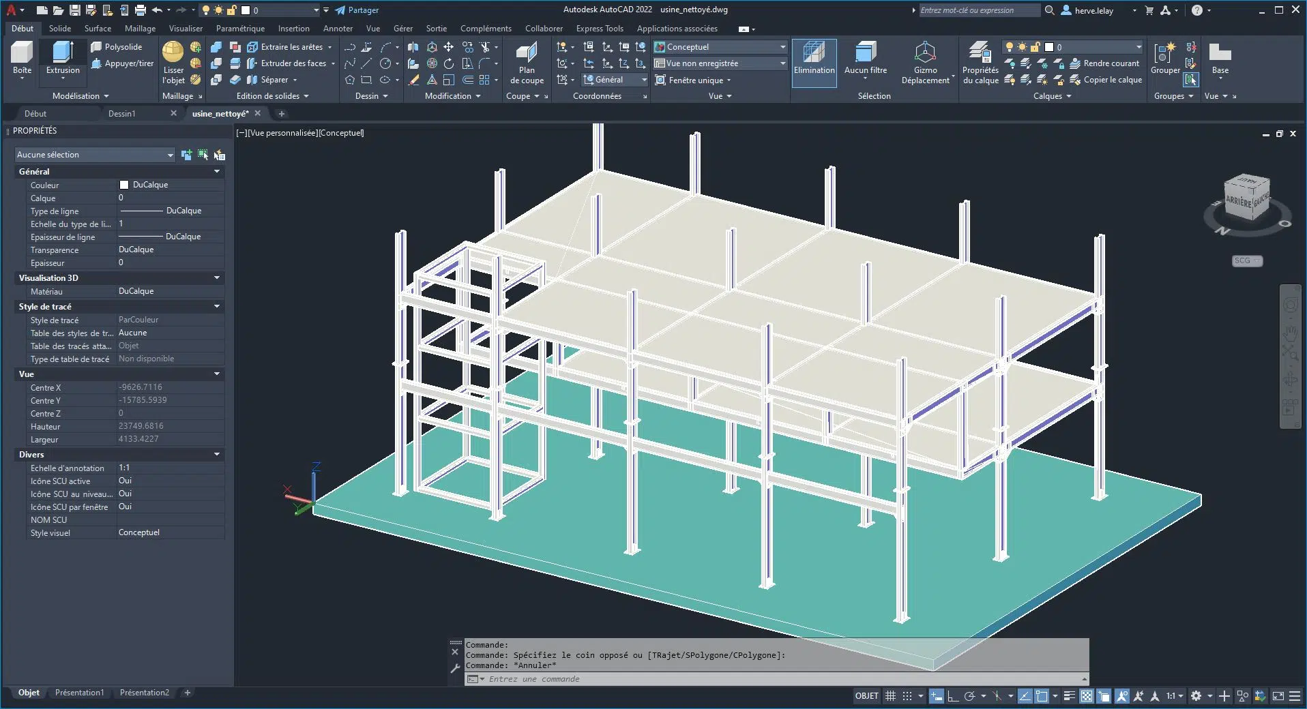Switch to the Dessin1 document tab
The height and width of the screenshot is (709, 1307).
click(122, 114)
